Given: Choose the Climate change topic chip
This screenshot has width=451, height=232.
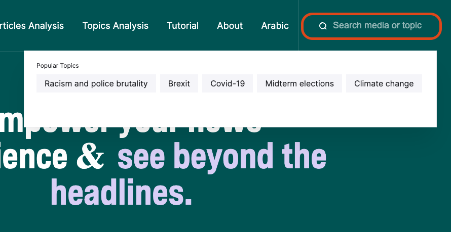Looking at the screenshot, I should pos(384,83).
